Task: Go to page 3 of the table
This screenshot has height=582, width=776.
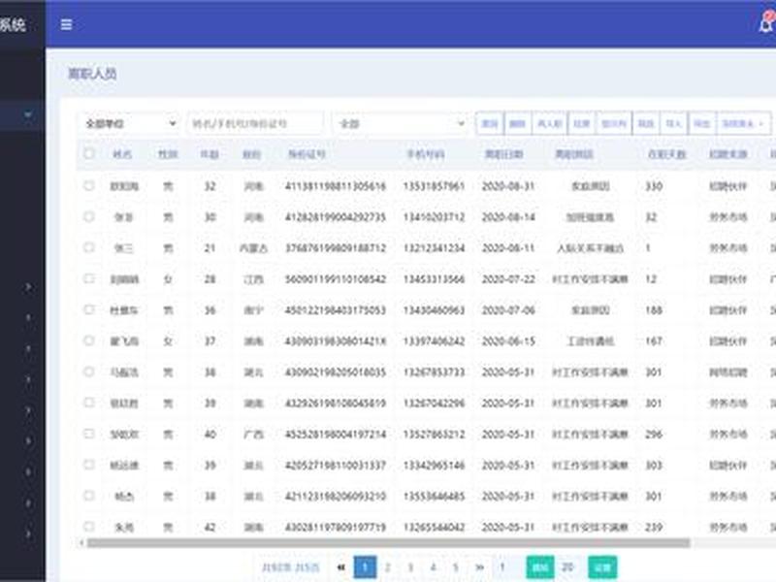Action: (410, 567)
